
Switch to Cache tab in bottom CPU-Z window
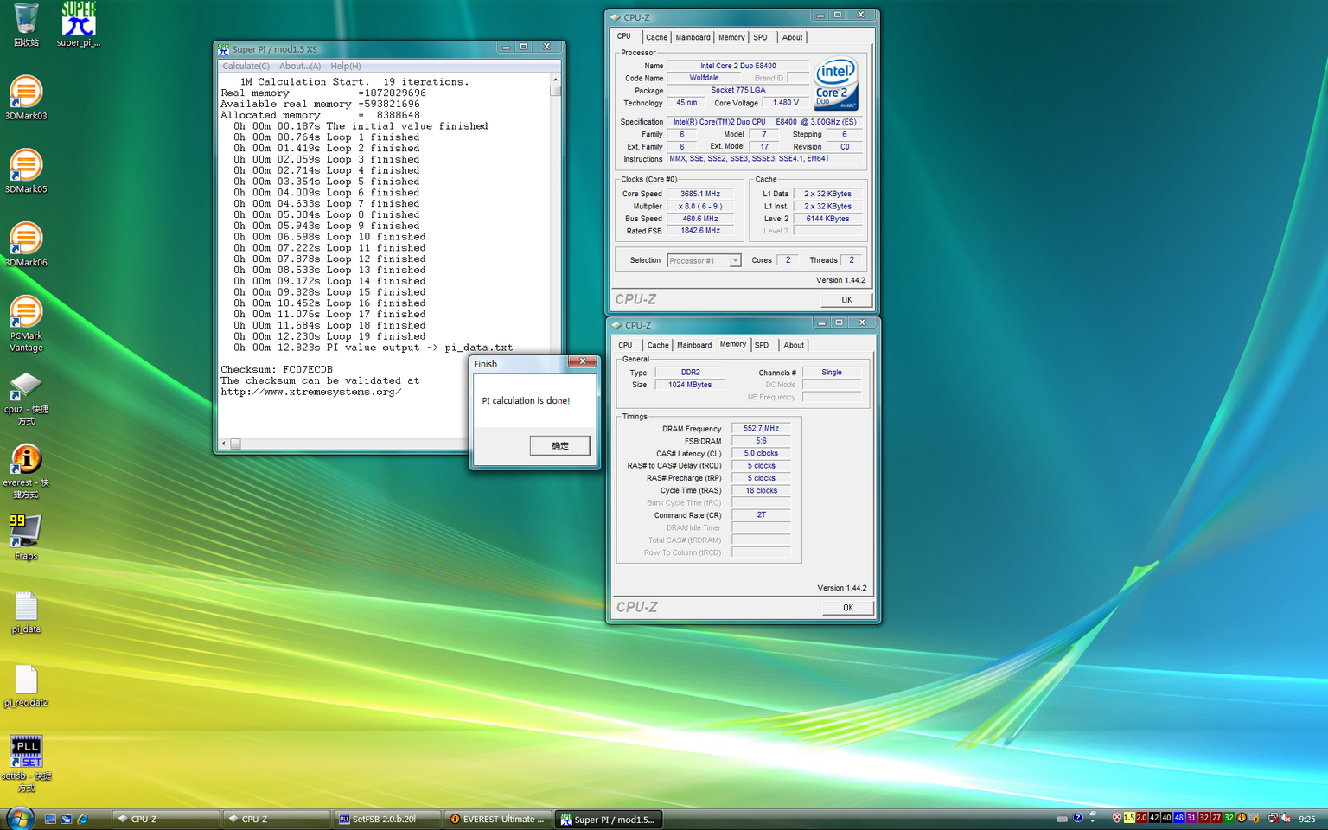[x=658, y=345]
